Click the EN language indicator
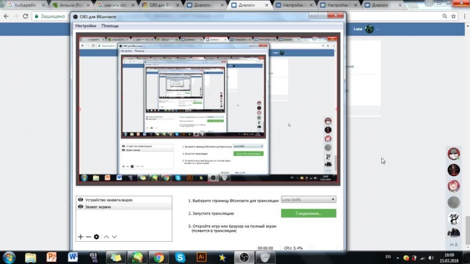Image resolution: width=470 pixels, height=264 pixels. (388, 257)
